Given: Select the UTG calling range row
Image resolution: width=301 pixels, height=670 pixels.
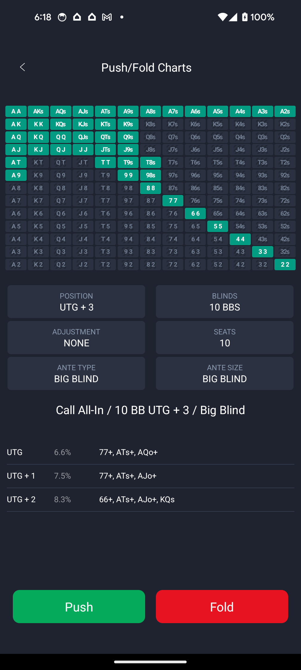Looking at the screenshot, I should point(150,452).
